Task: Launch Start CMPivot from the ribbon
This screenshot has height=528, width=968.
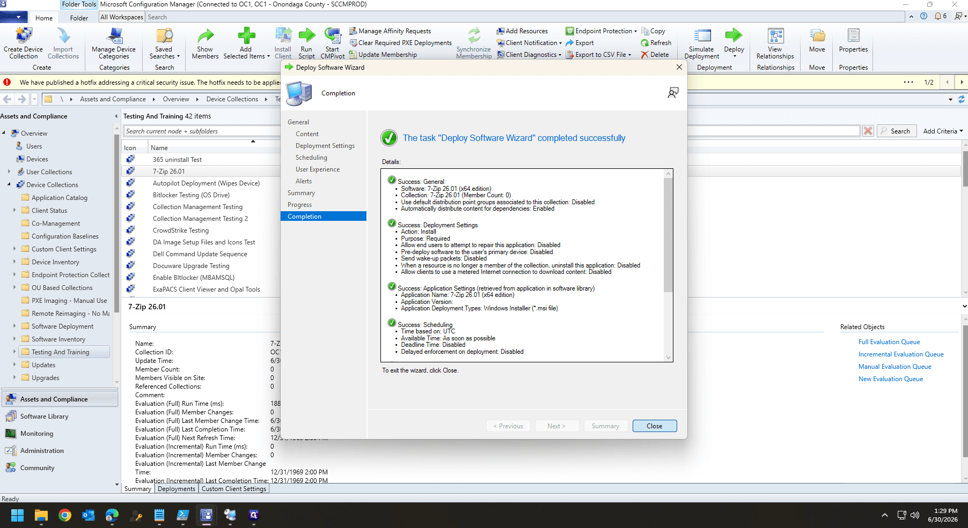Action: coord(333,43)
